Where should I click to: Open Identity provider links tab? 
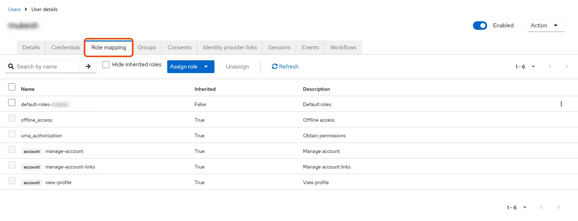(230, 48)
